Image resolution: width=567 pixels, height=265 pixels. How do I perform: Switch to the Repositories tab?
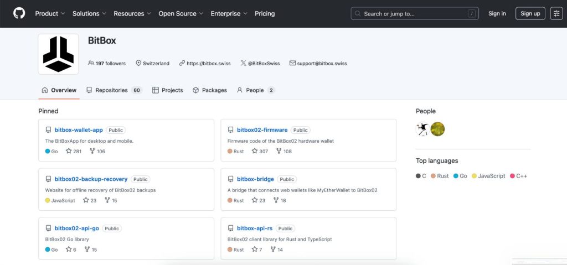[x=114, y=90]
